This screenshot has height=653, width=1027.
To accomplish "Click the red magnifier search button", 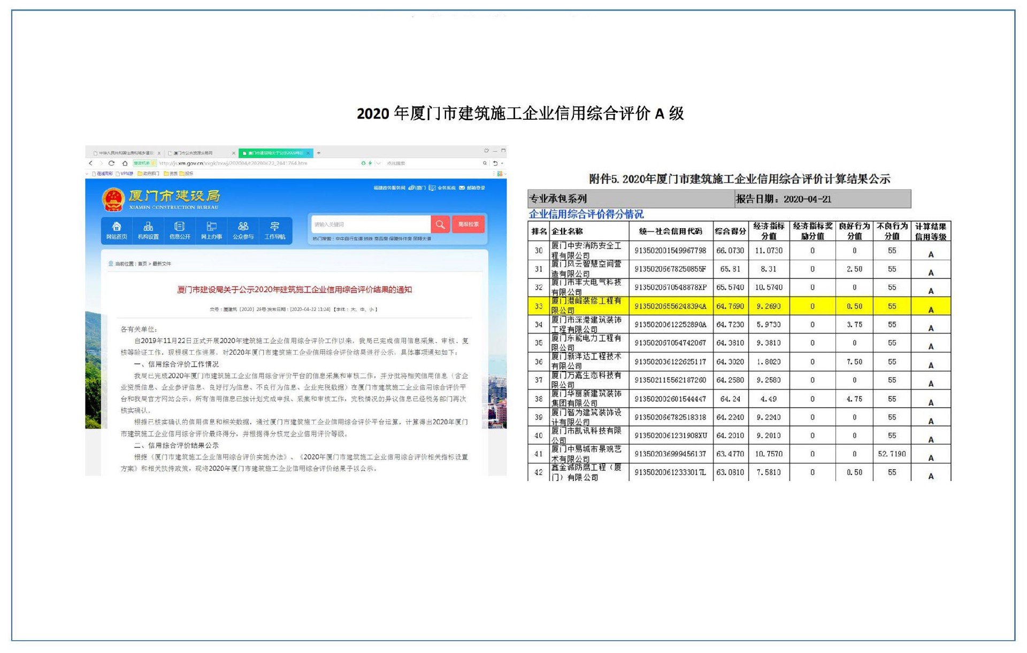I will click(x=440, y=224).
